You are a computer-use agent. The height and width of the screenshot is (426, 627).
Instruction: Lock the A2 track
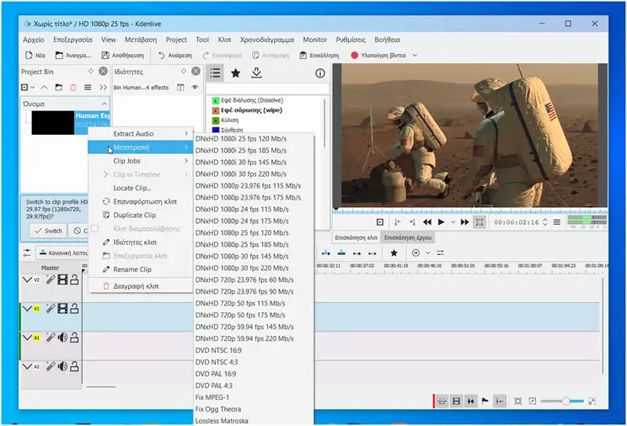coord(74,366)
